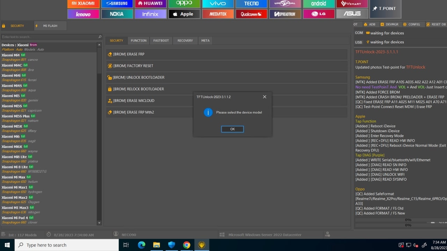Select Xiaomi Mi8 Lite platina device

point(48,159)
